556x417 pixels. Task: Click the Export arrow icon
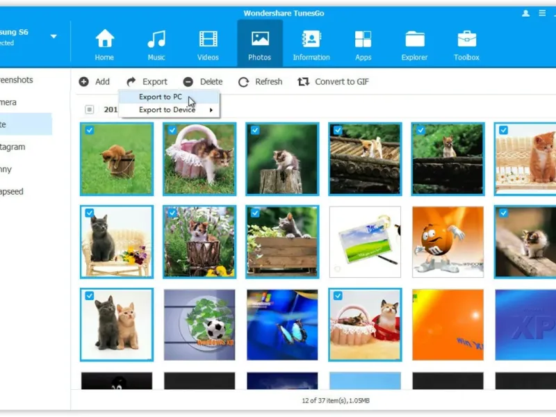coord(131,82)
